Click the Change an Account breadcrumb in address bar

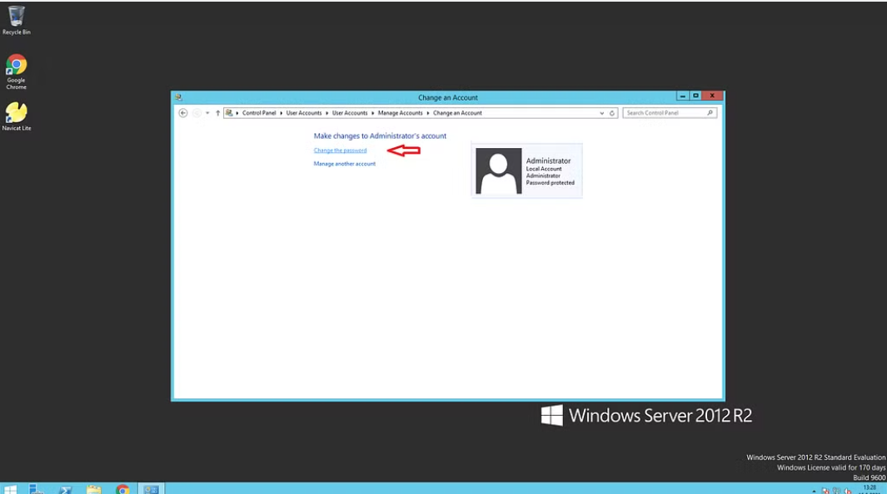point(457,113)
